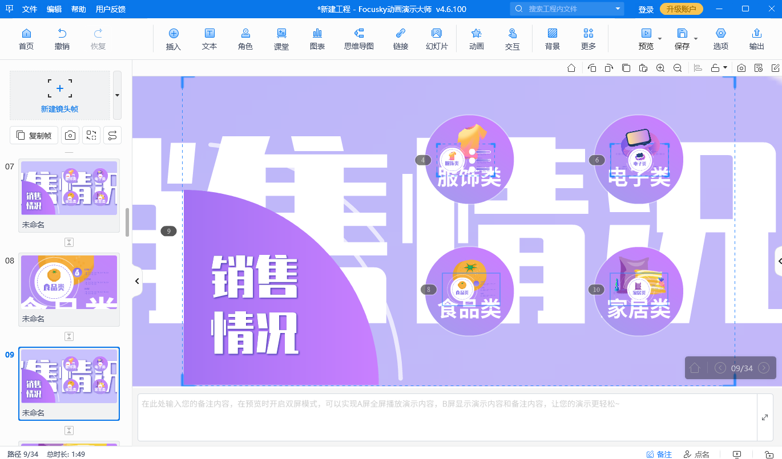This screenshot has width=782, height=459.
Task: Go to previous frame in canvas navigator
Action: point(720,368)
